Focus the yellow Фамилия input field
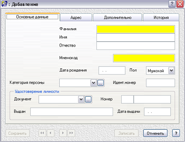Screen dimensions: 185x142 136,29
